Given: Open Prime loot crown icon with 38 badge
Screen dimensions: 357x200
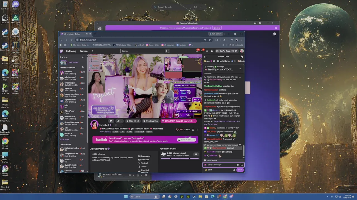Looking at the screenshot, I should [197, 51].
